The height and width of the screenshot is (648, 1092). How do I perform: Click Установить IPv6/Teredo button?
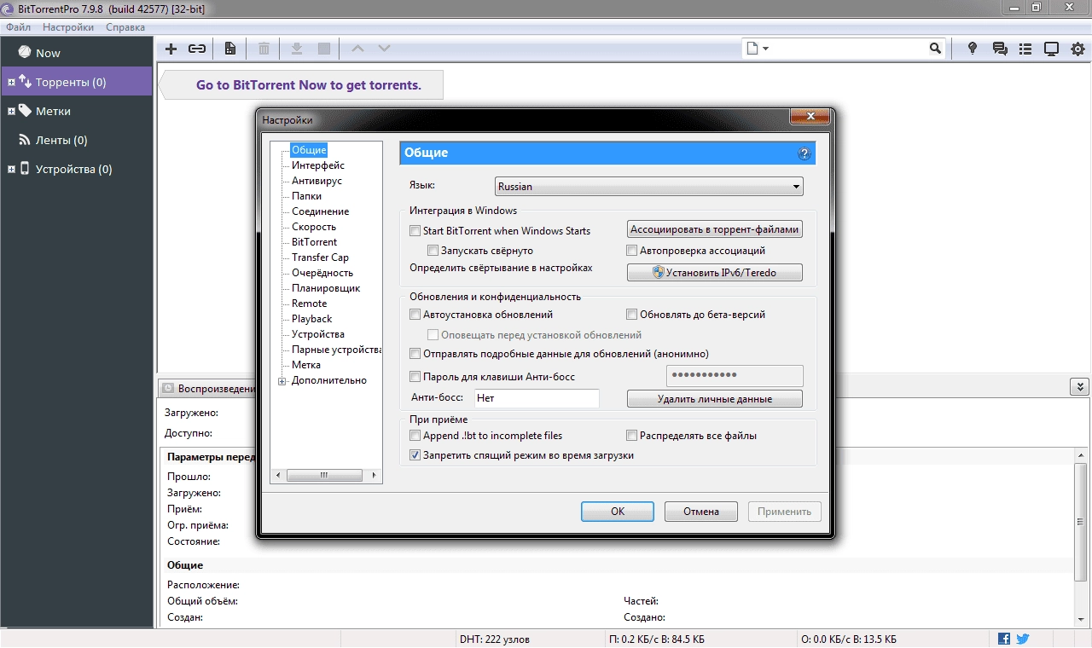click(x=715, y=273)
